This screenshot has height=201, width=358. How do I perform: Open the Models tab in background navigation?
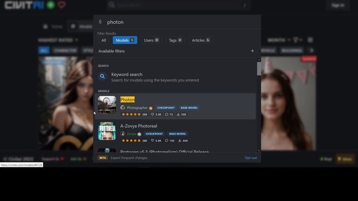point(81,27)
